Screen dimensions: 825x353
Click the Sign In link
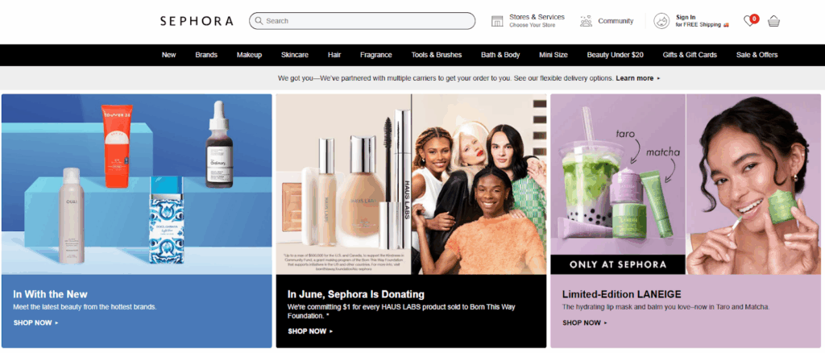click(x=686, y=18)
